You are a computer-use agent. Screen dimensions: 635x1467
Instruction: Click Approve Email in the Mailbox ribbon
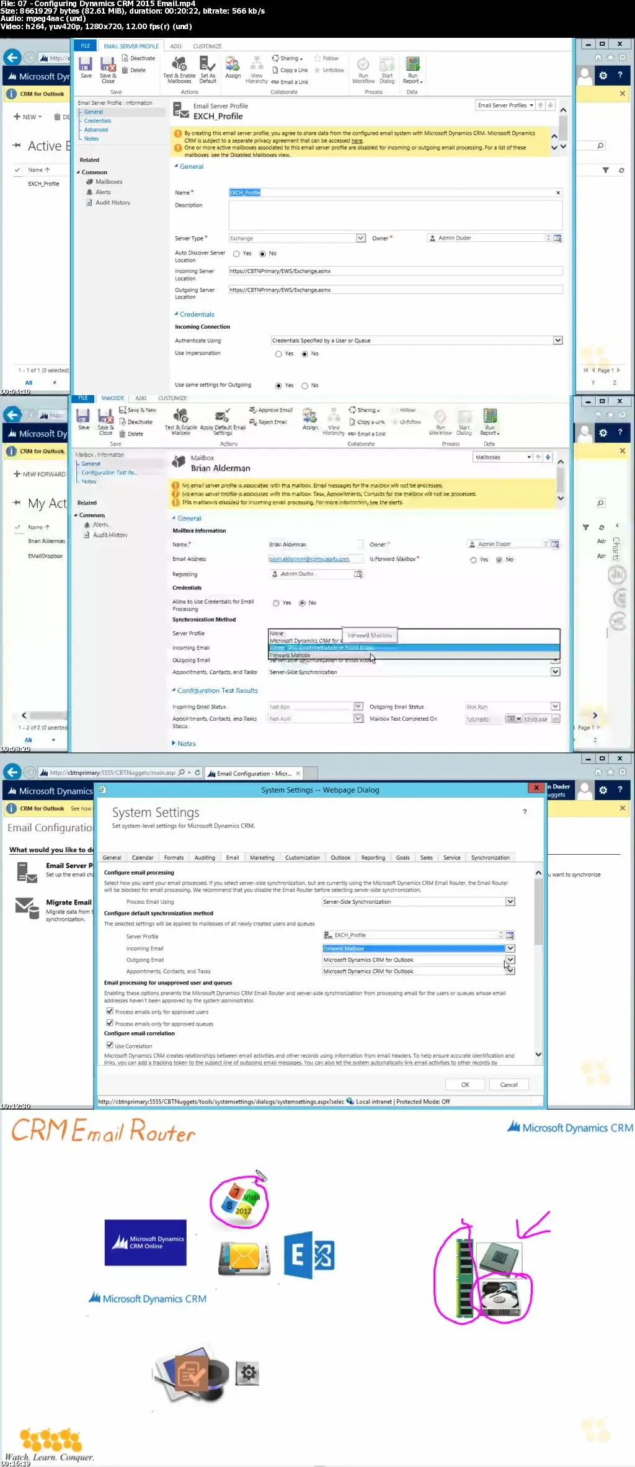(271, 410)
